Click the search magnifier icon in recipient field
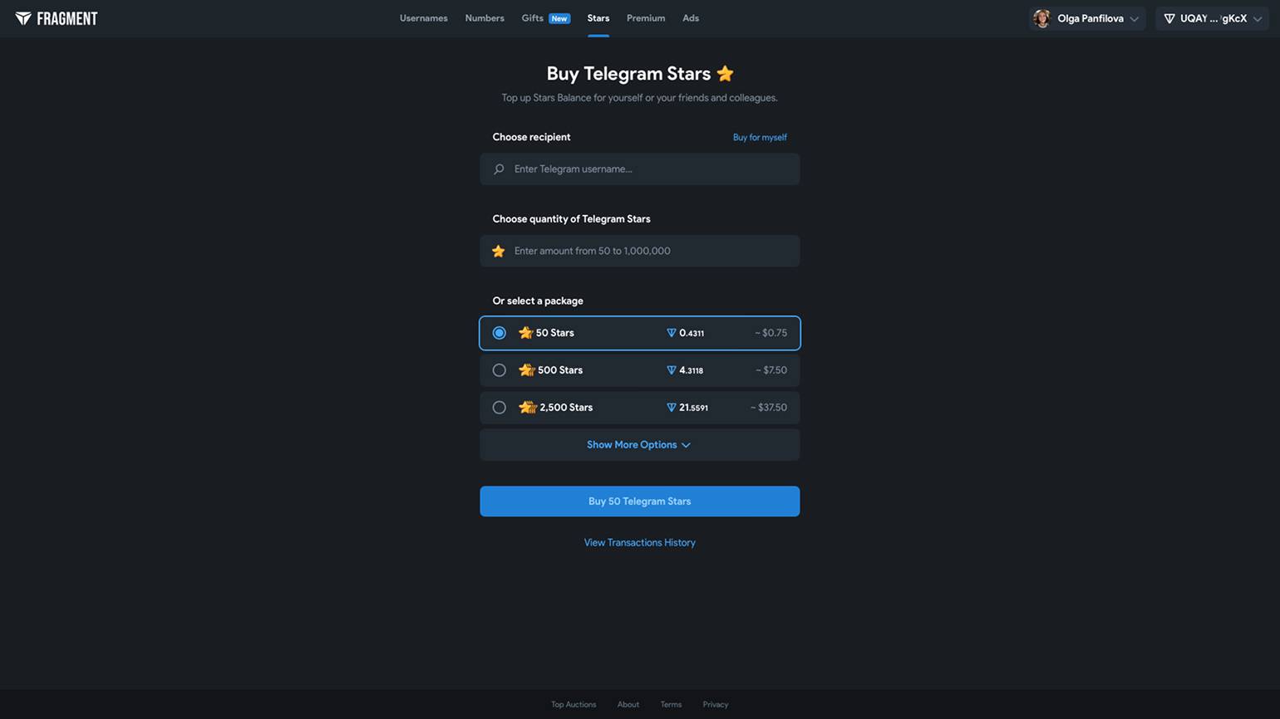The image size is (1280, 719). [499, 169]
